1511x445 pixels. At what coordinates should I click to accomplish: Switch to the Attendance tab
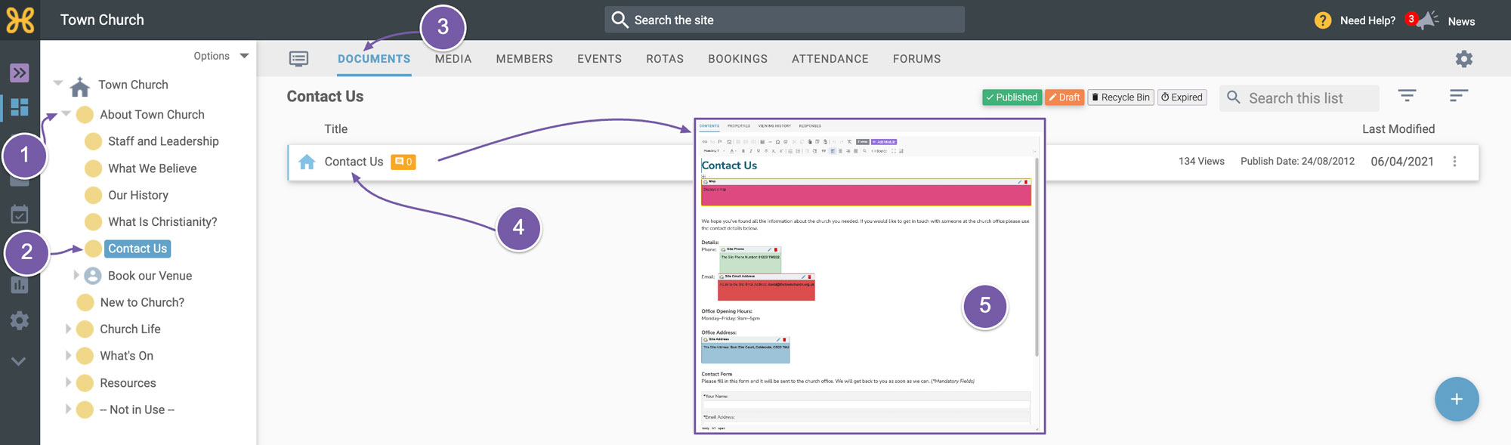tap(830, 59)
